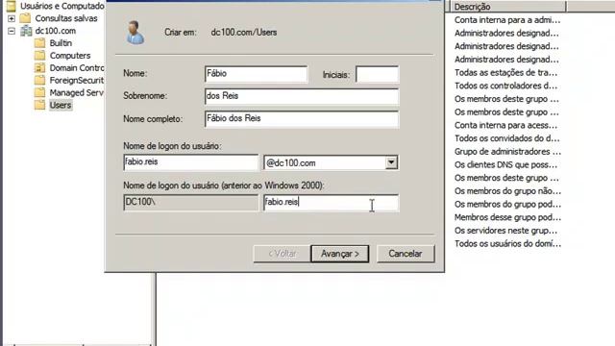Click 'Os membros do grupo pod…' description
The image size is (615, 346).
point(507,204)
